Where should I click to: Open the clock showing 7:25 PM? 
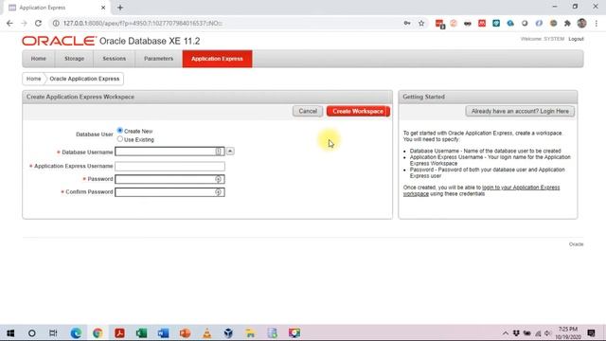point(568,332)
